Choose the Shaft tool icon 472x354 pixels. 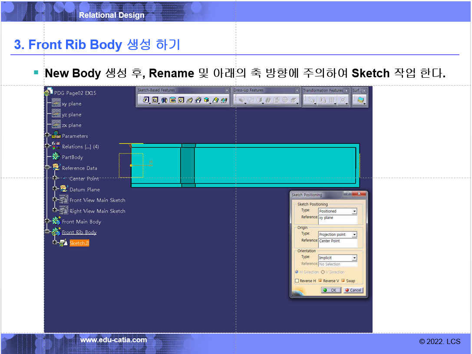[164, 100]
